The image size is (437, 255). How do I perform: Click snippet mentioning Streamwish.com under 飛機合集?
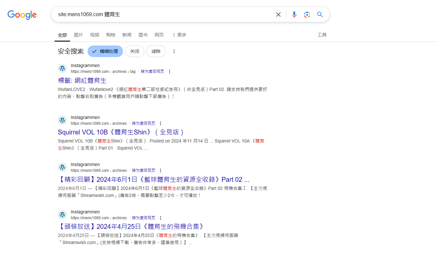point(148,239)
